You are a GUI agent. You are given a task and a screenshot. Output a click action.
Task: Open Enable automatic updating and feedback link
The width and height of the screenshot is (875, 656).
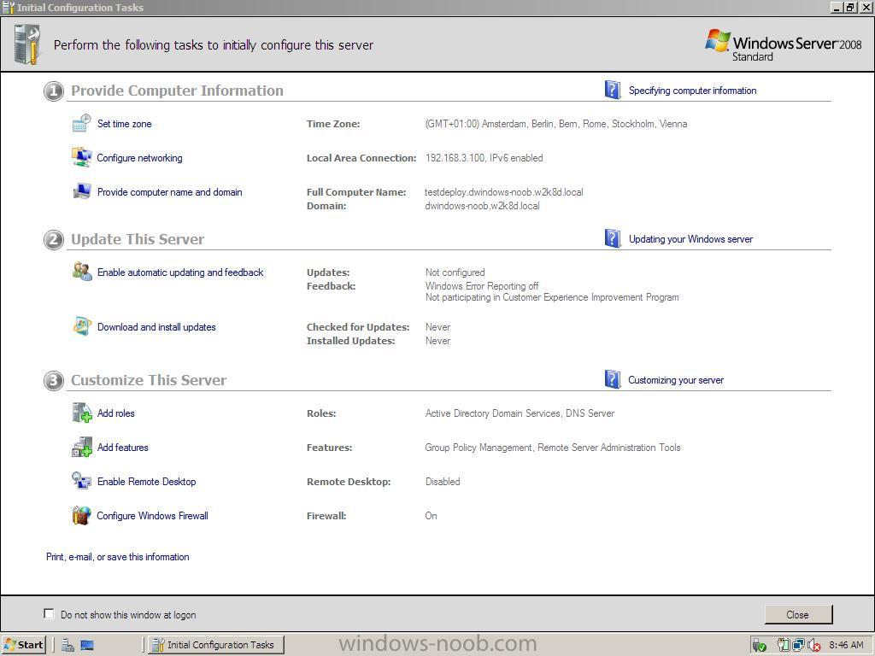pos(180,272)
